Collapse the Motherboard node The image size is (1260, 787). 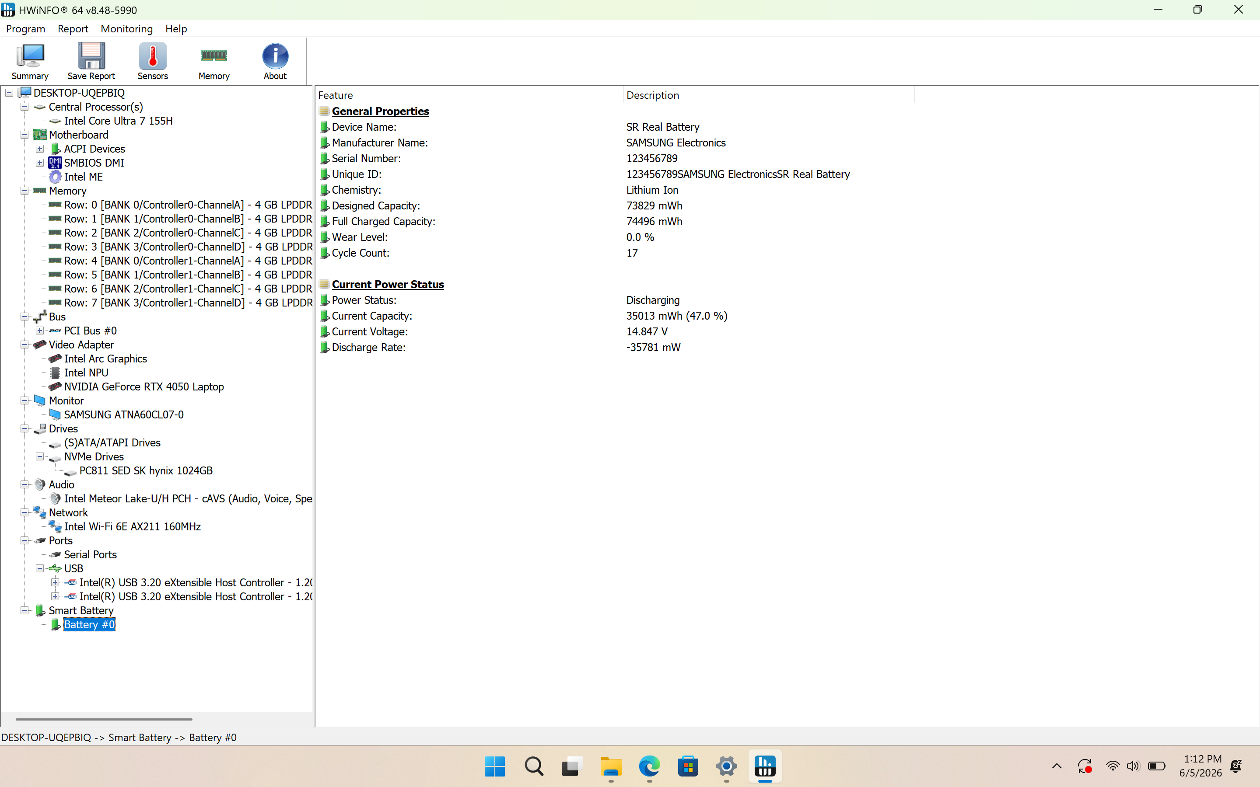[24, 135]
